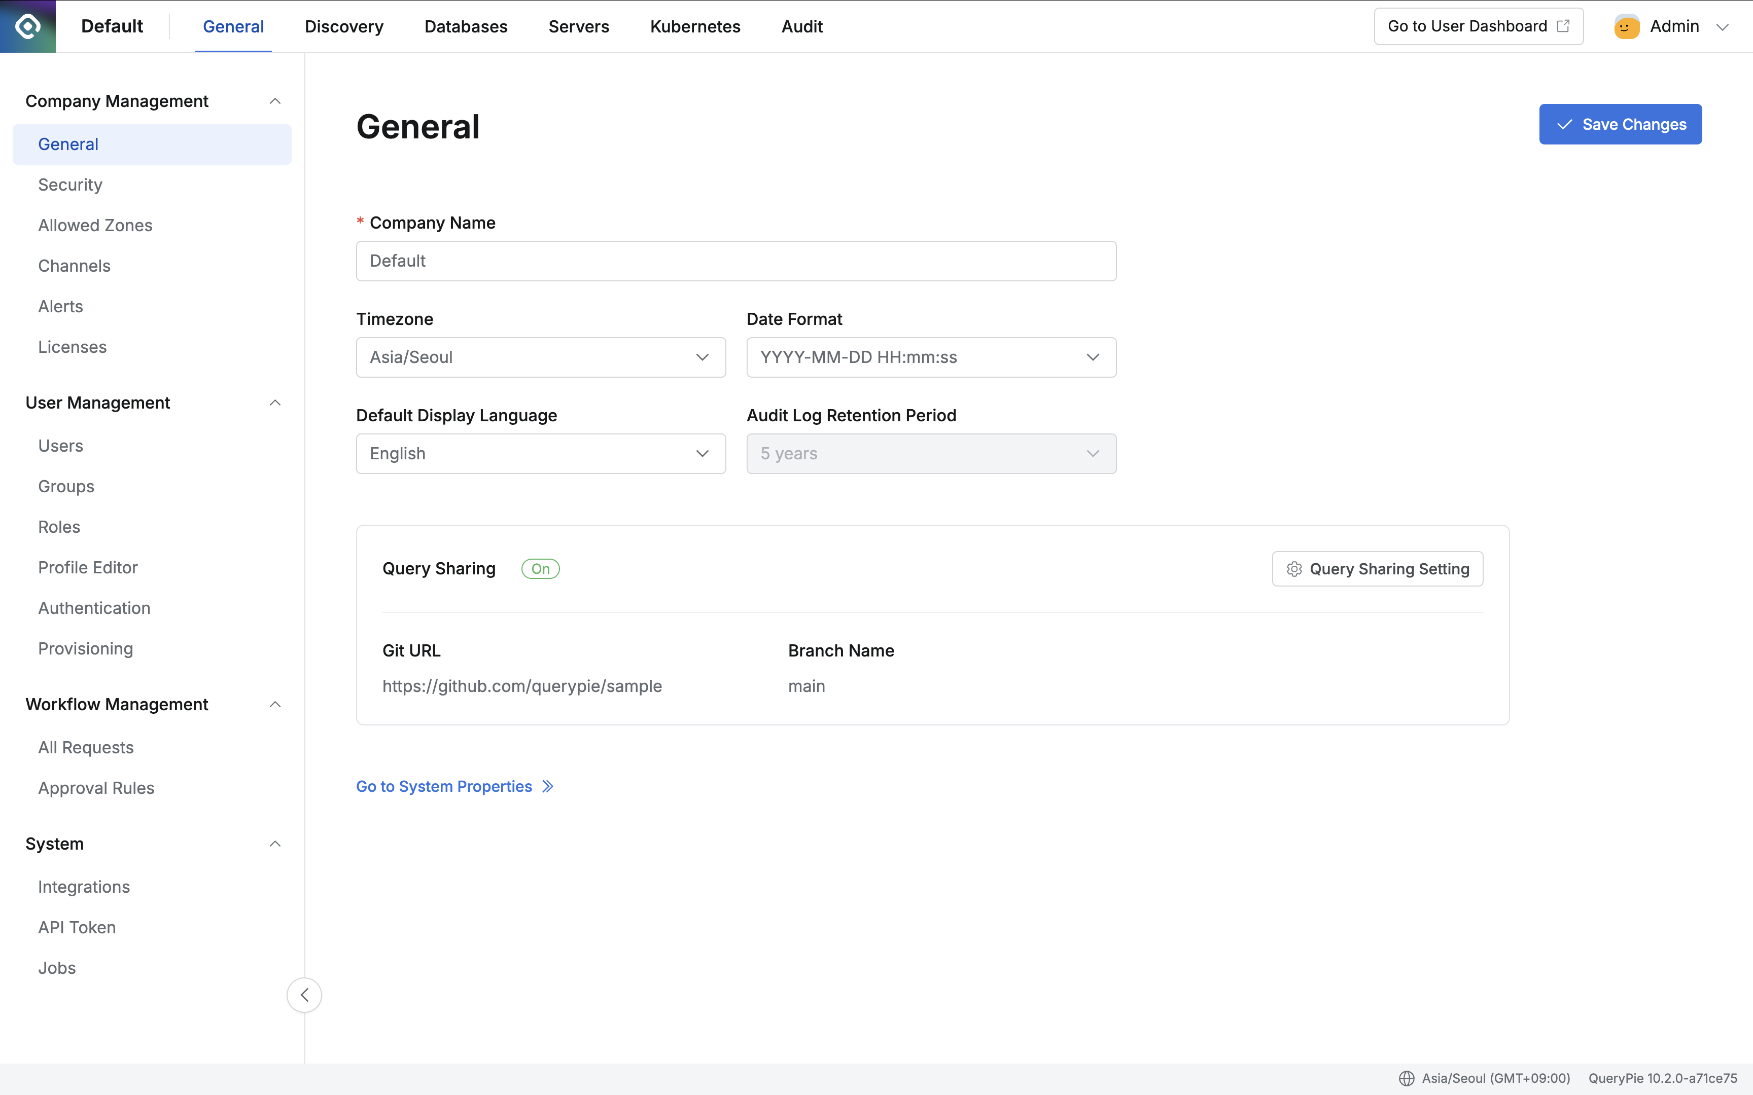Open the Timezone dropdown
The height and width of the screenshot is (1095, 1753).
pos(540,357)
